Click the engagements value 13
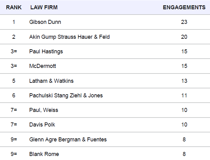 tap(184, 81)
